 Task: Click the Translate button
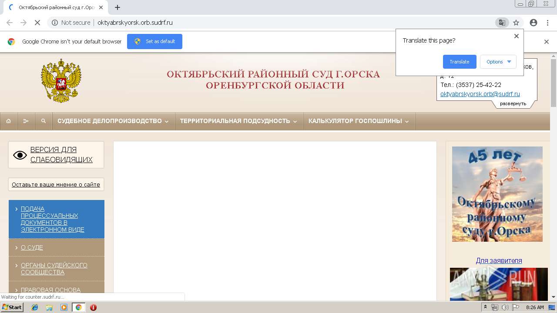[460, 62]
